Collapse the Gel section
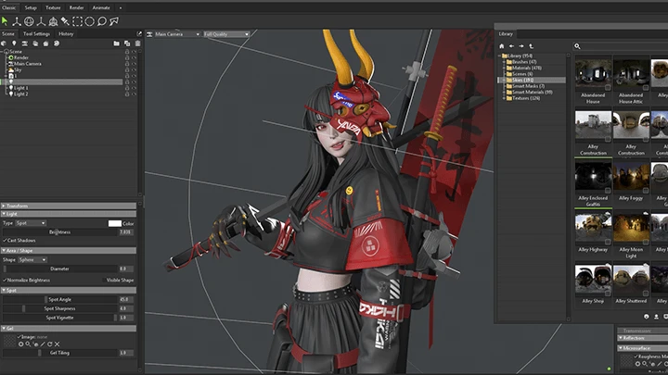Screen dimensions: 668x375 click(x=68, y=329)
